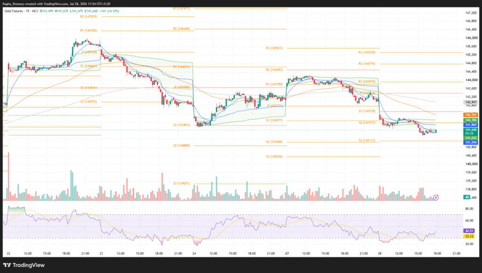Click the Gold Futures symbol title
The width and height of the screenshot is (482, 273).
click(x=14, y=11)
